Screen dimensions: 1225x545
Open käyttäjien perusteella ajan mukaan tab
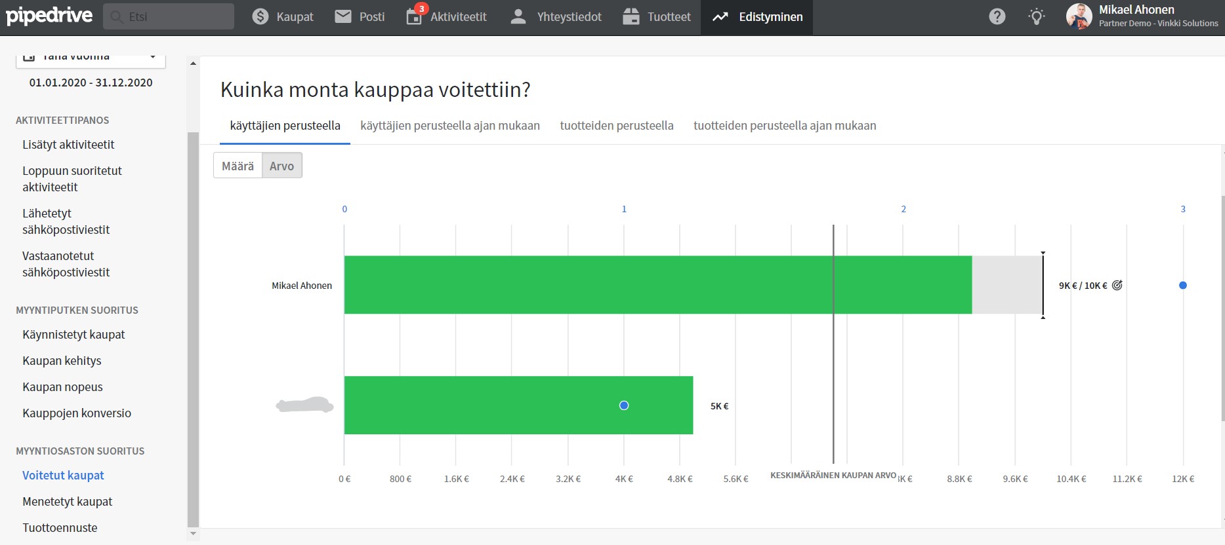[450, 126]
